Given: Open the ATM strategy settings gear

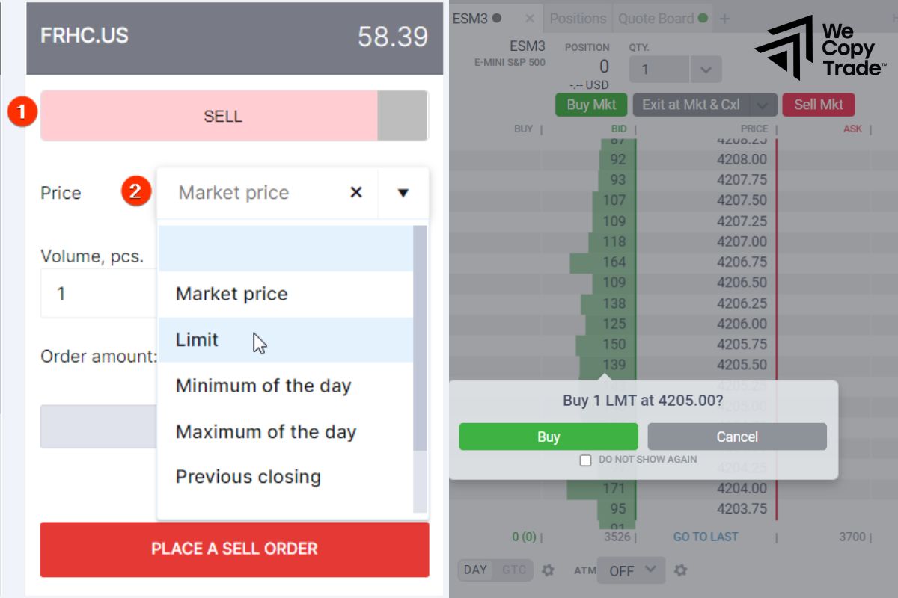Looking at the screenshot, I should [680, 570].
